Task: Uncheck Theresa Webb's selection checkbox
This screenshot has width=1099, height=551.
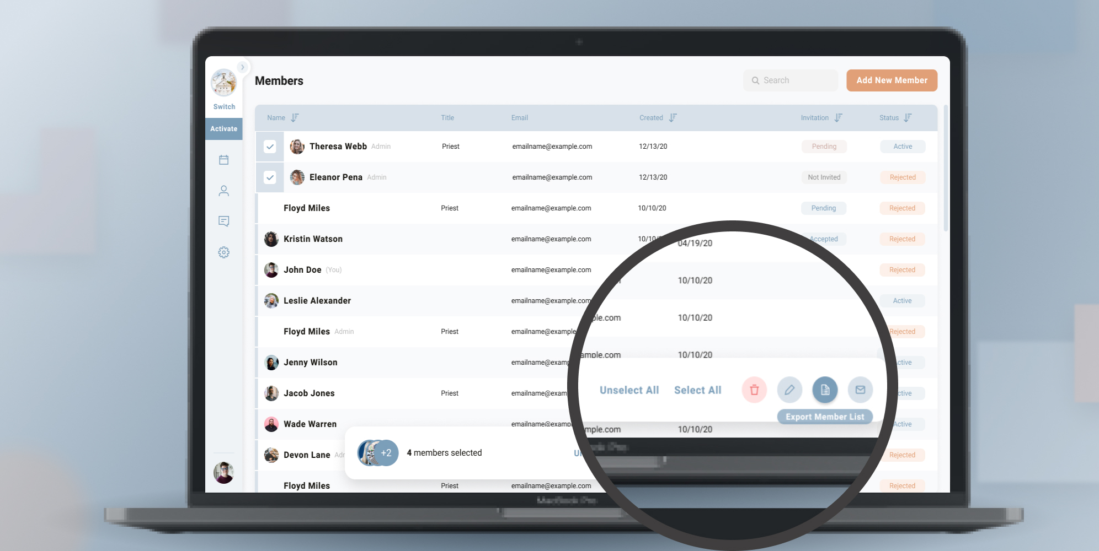Action: click(270, 147)
